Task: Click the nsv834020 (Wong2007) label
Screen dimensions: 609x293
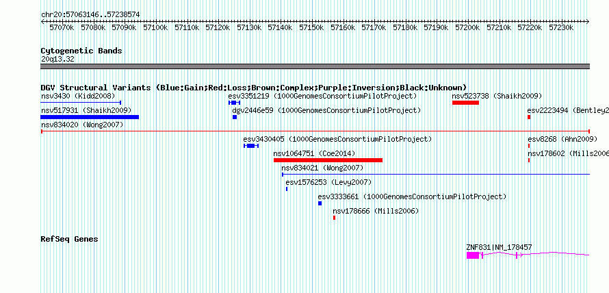Action: [82, 125]
